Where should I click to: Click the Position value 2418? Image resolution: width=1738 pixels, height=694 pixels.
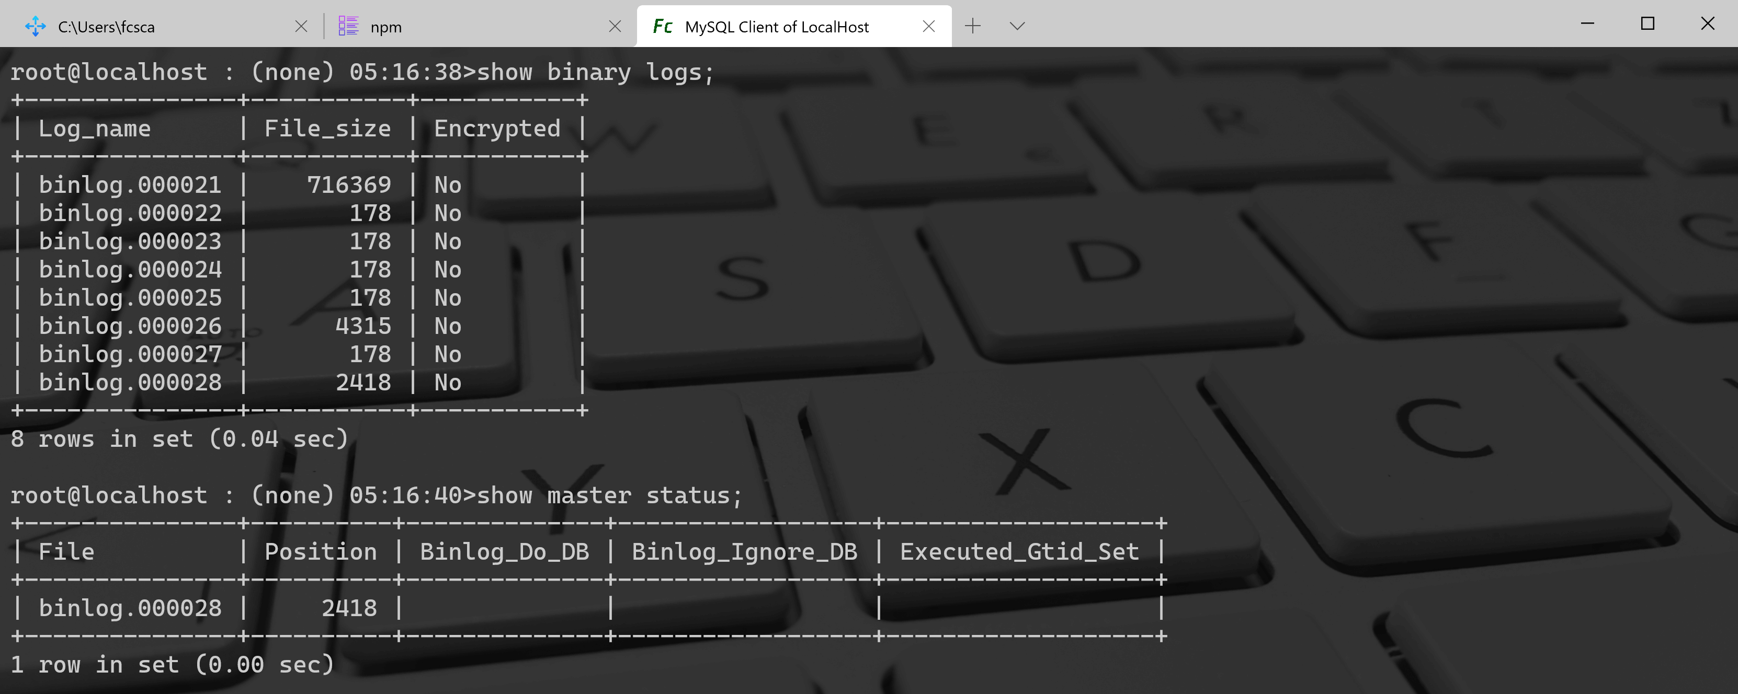[x=349, y=608]
